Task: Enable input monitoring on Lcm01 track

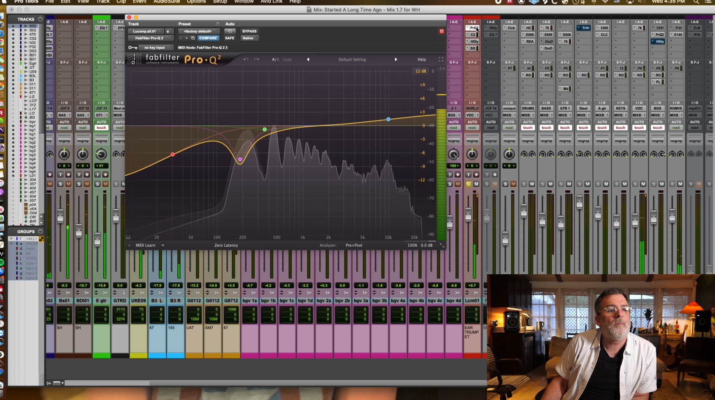Action: pyautogui.click(x=468, y=175)
